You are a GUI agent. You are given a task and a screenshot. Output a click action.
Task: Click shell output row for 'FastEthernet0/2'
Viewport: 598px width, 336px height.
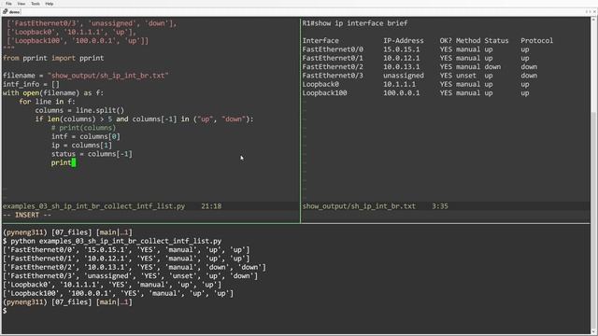135,268
